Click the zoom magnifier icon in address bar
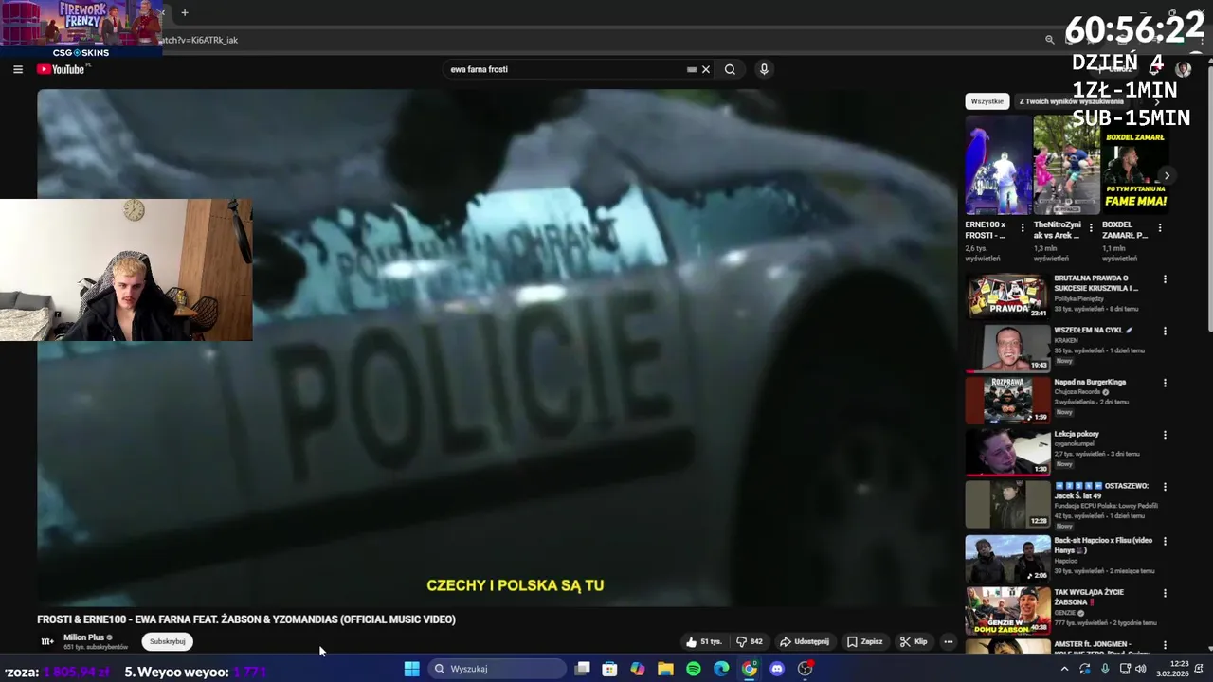Screen dimensions: 1213x682 [x=1049, y=40]
